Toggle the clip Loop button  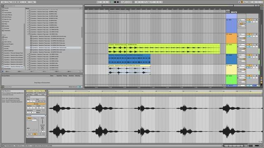[36, 104]
